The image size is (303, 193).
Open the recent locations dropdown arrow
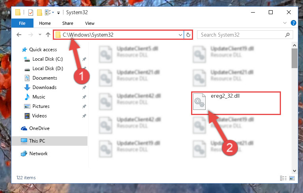point(40,35)
